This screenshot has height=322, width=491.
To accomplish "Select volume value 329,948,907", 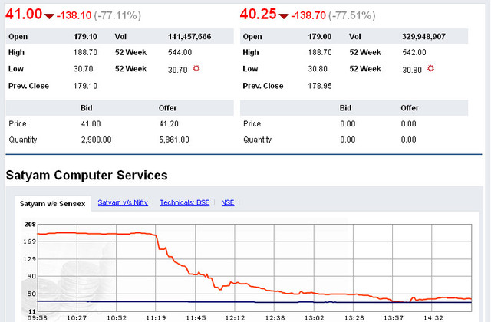I will point(423,37).
